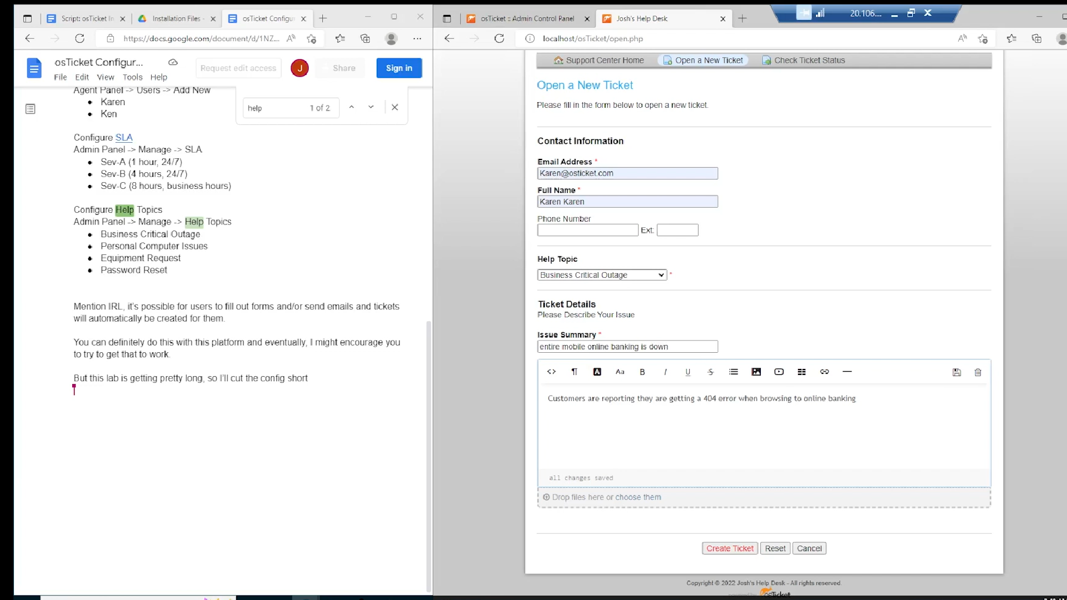Screen dimensions: 1067x600
Task: Click the list icon in editor toolbar
Action: point(734,372)
